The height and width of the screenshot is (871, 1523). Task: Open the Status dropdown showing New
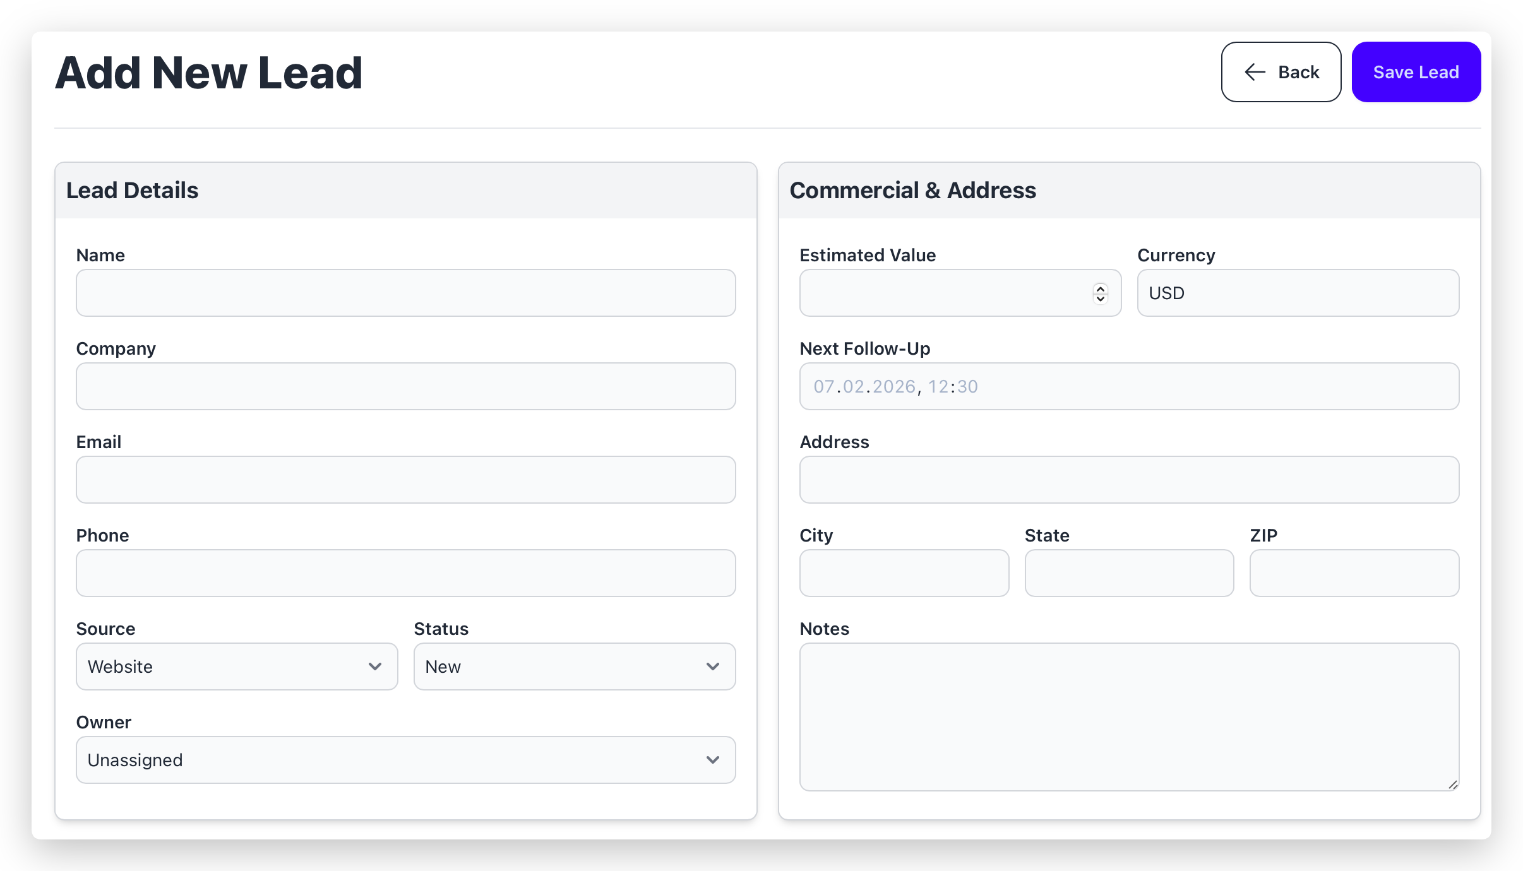(x=574, y=667)
